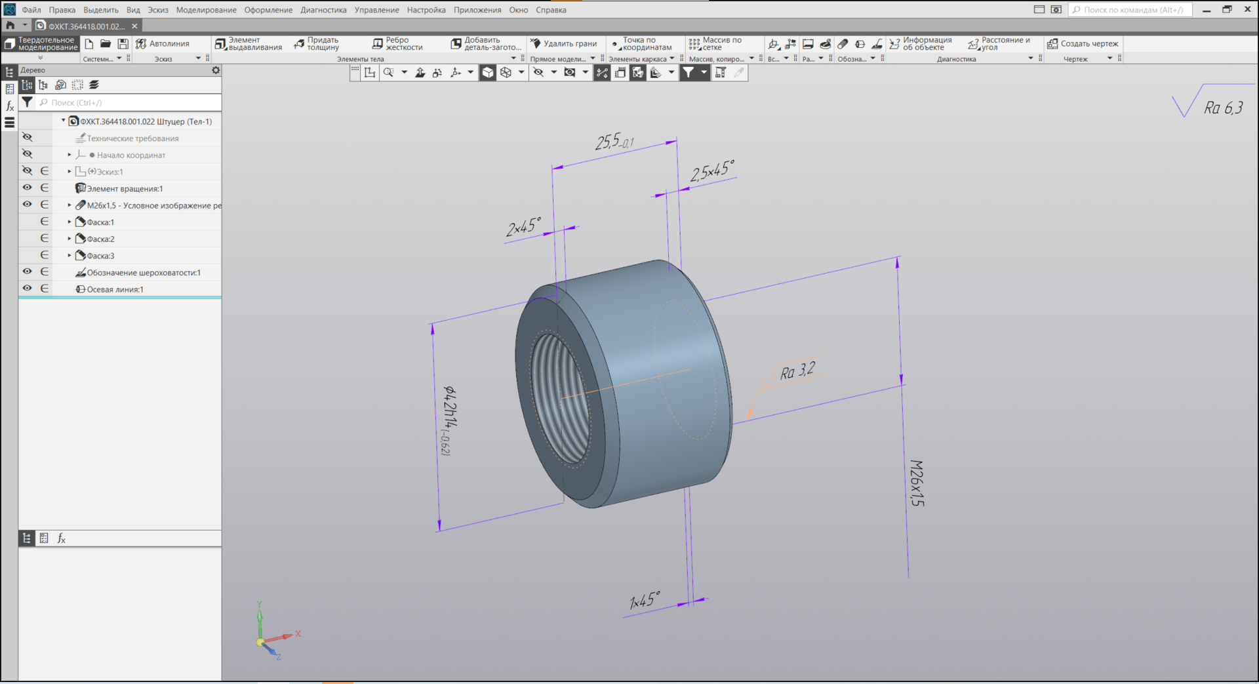Expand the Начало координат node
The height and width of the screenshot is (684, 1259).
[70, 155]
